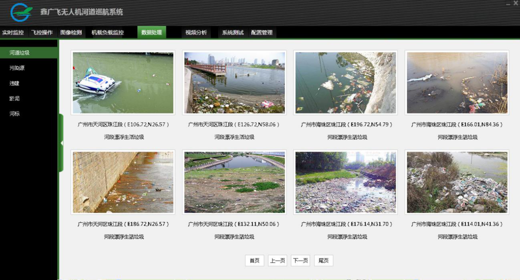Click 河段漂浮生活垃圾 under the E114.01,N41.36 image
Screen dimensions: 520x280
click(x=458, y=237)
